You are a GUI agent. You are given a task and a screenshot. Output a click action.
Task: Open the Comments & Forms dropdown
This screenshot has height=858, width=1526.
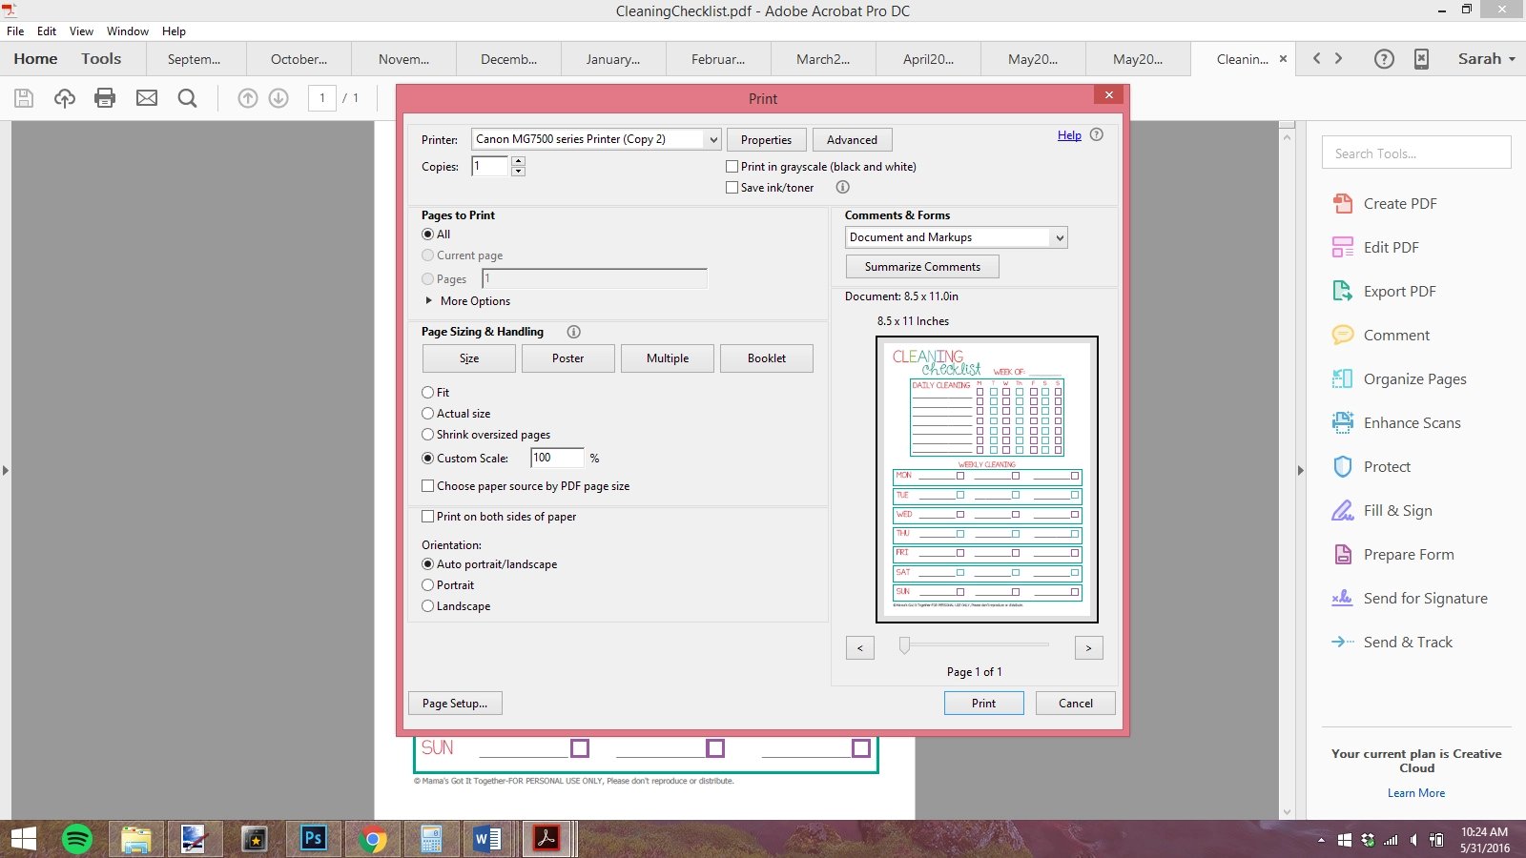coord(1059,237)
